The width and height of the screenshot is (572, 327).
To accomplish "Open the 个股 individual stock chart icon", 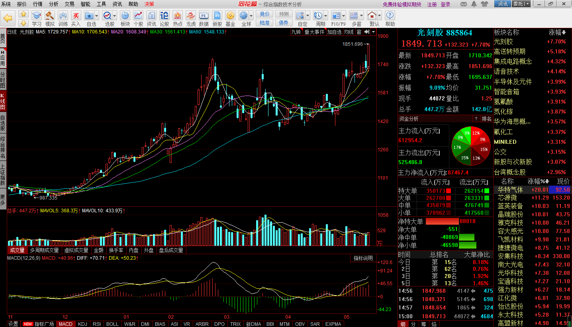I will click(138, 16).
